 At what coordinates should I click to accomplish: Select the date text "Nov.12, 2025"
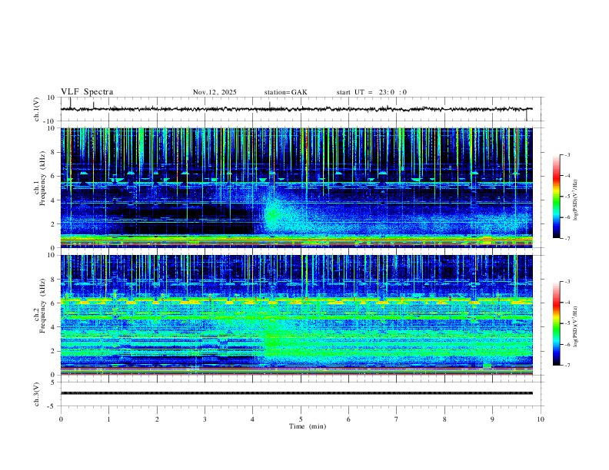point(215,92)
